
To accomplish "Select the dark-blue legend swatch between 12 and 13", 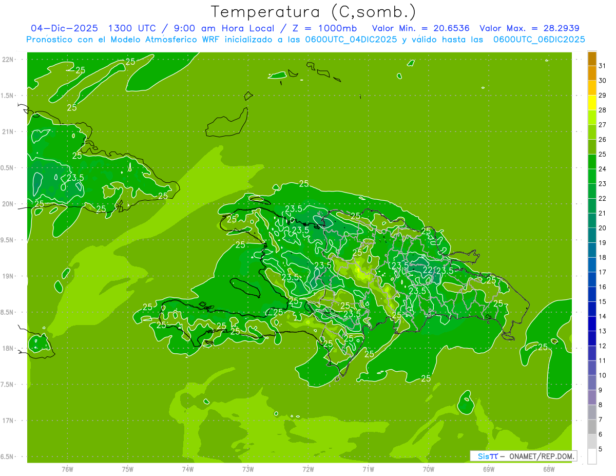I will 592,338.
